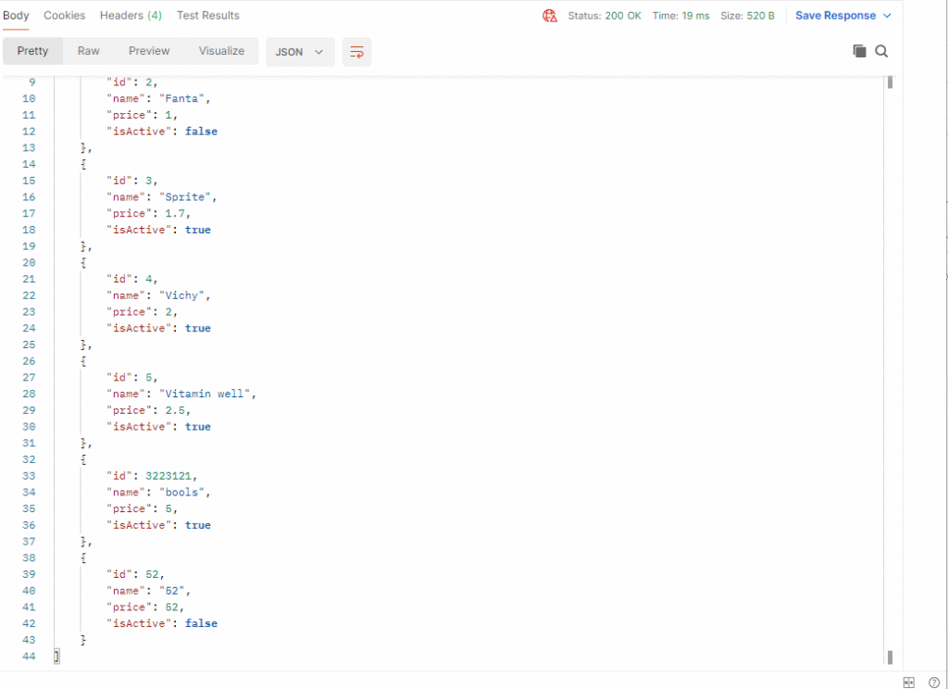
Task: Select the Preview view mode
Action: [149, 52]
